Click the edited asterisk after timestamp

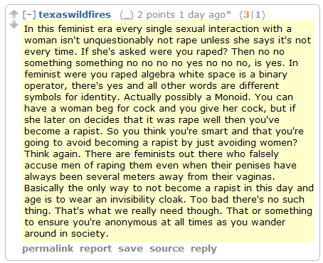(228, 13)
